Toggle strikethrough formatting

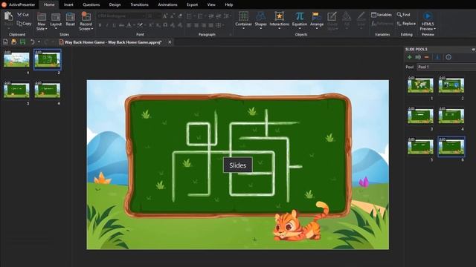(x=121, y=25)
